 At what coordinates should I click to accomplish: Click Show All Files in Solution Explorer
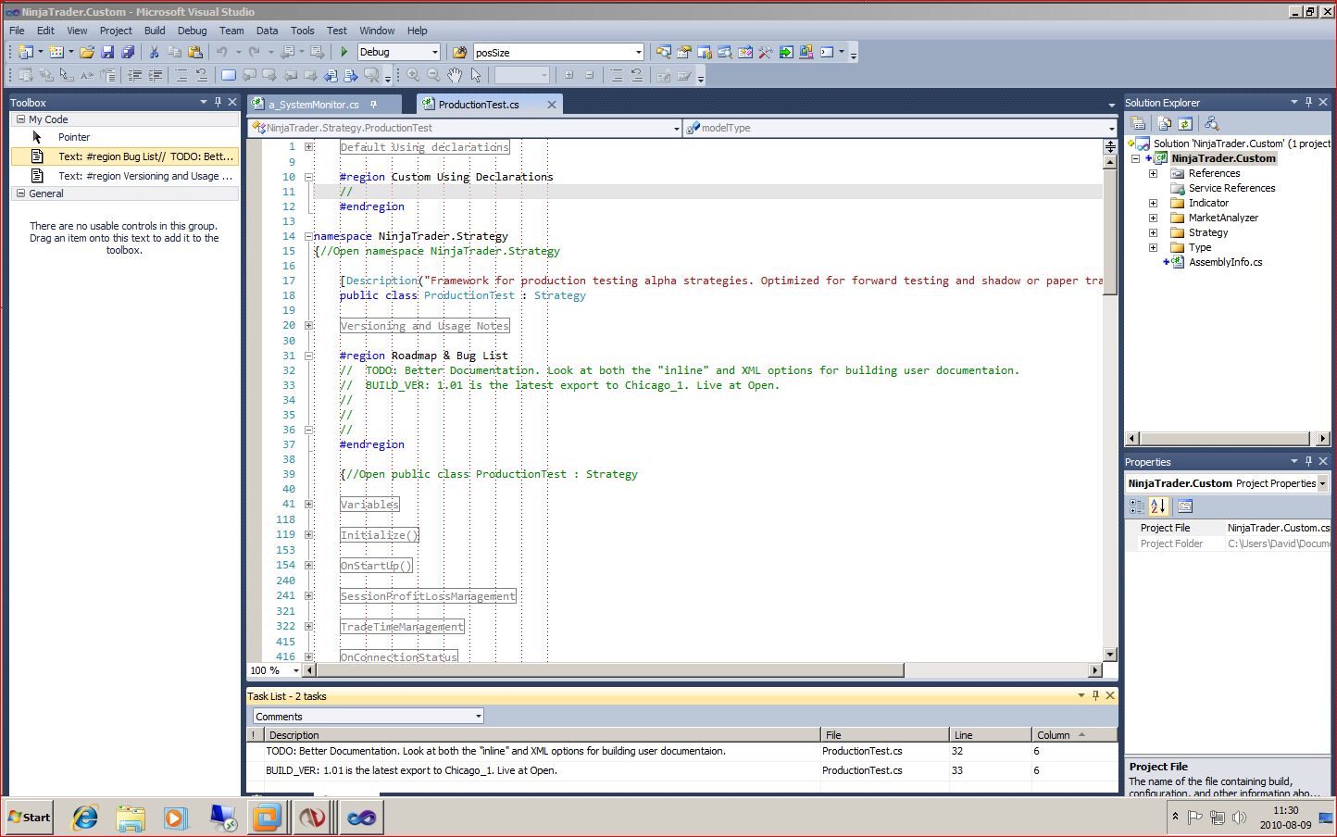1165,123
